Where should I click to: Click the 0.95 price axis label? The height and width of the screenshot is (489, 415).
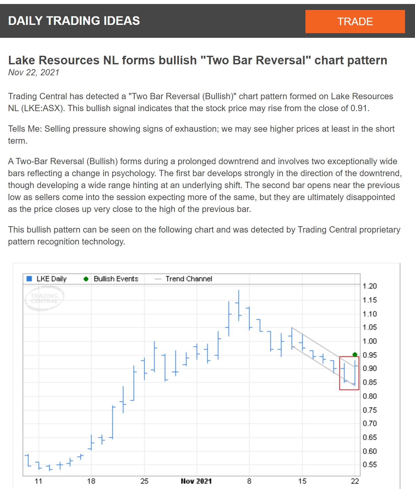pyautogui.click(x=370, y=355)
